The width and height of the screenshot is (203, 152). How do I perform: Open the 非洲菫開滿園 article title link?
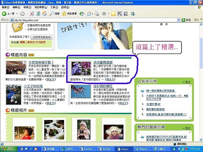[x=103, y=62]
